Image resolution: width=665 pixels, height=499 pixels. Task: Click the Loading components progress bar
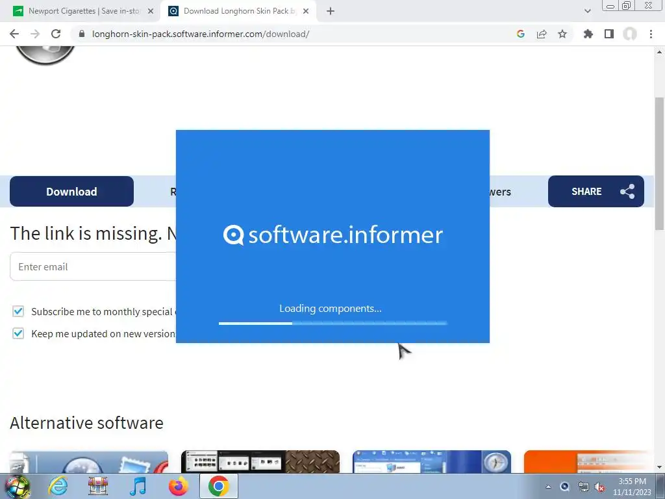click(x=333, y=324)
